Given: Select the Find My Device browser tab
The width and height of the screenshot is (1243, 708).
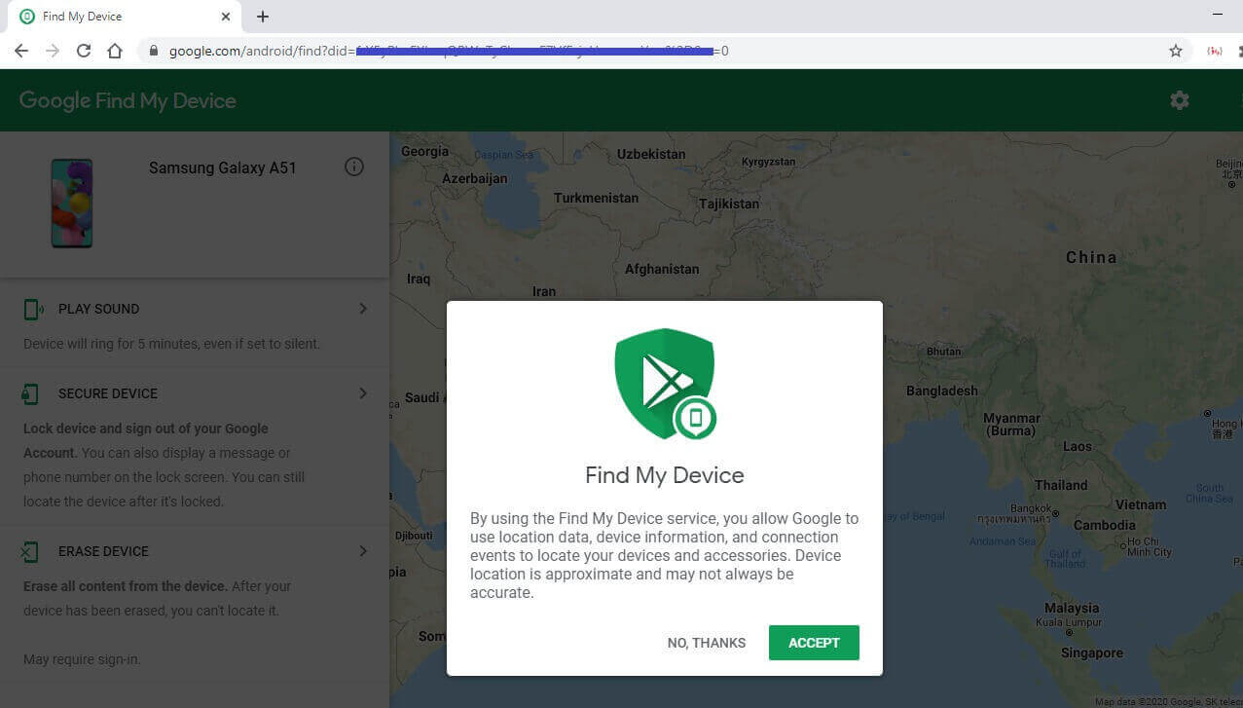Looking at the screenshot, I should point(123,17).
